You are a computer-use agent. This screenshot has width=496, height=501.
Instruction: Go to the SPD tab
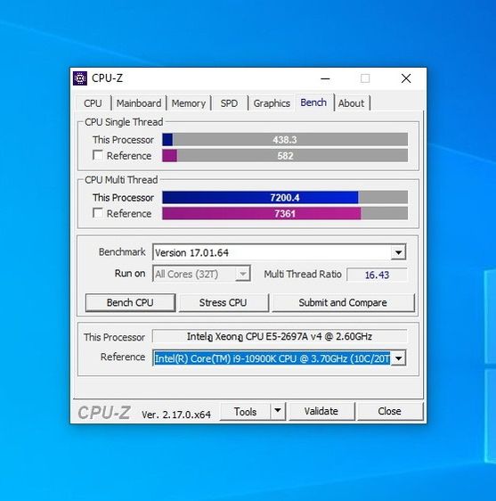point(229,103)
